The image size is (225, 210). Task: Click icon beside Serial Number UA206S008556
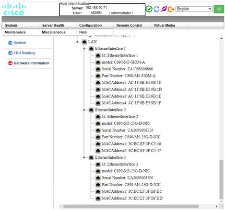click(x=98, y=130)
